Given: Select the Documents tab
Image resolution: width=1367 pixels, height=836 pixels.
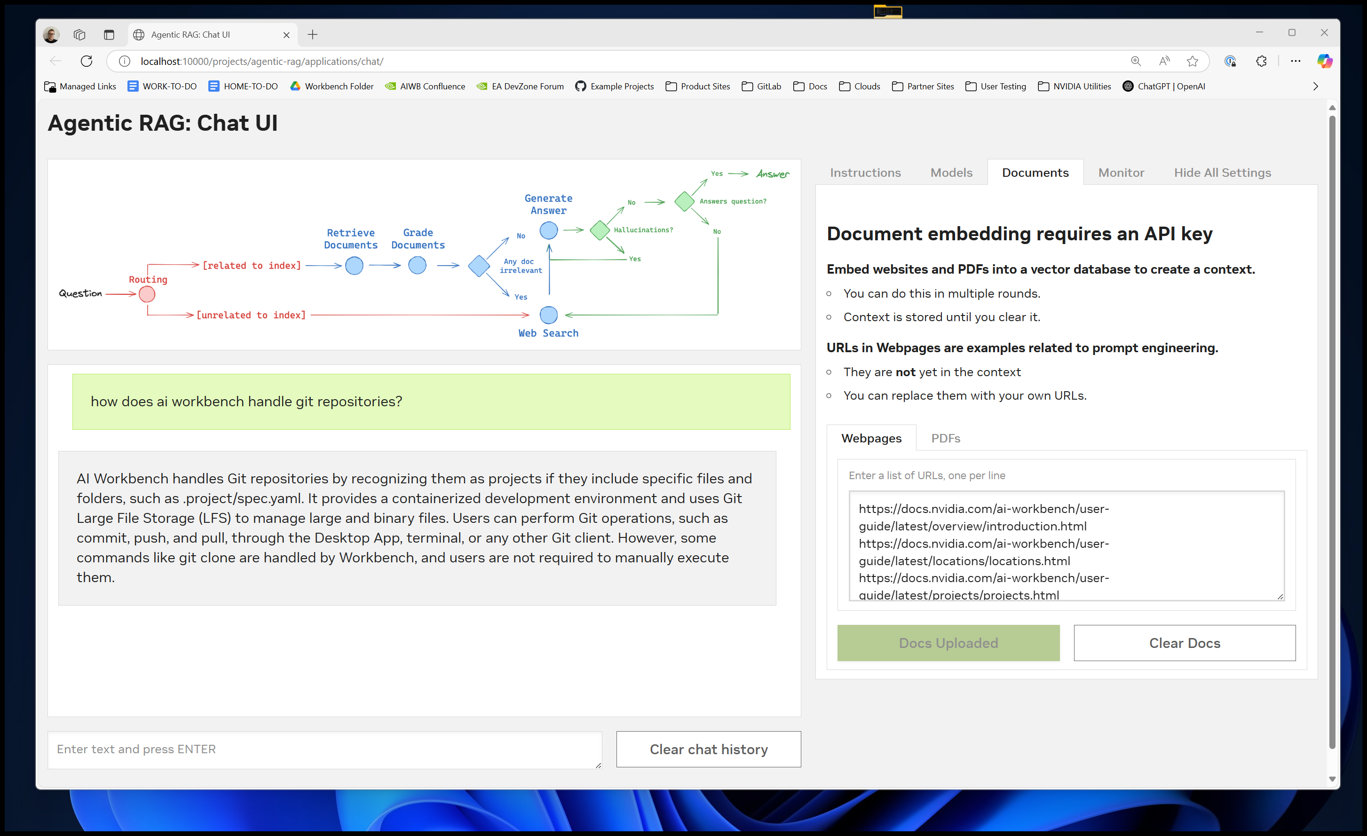Looking at the screenshot, I should click(1035, 173).
